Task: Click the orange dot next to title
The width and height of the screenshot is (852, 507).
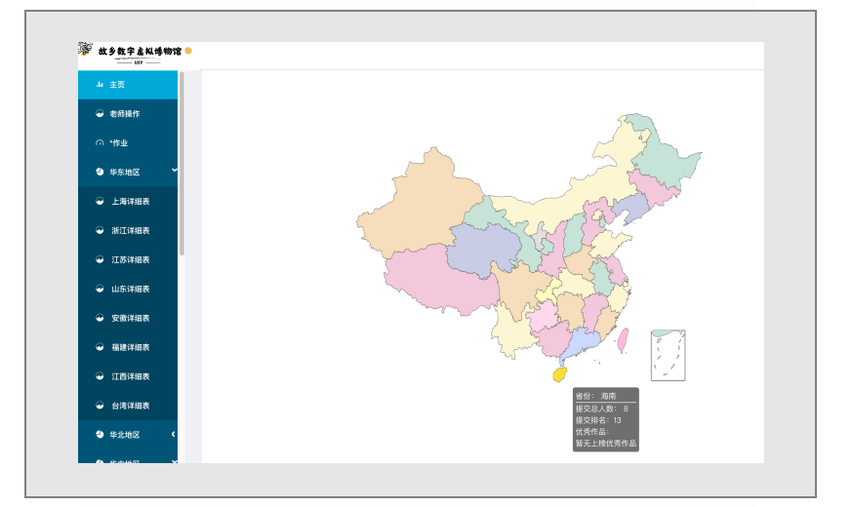Action: tap(188, 51)
